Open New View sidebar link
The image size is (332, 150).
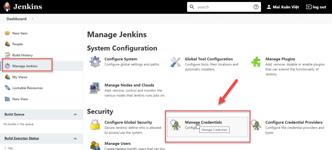tap(20, 99)
